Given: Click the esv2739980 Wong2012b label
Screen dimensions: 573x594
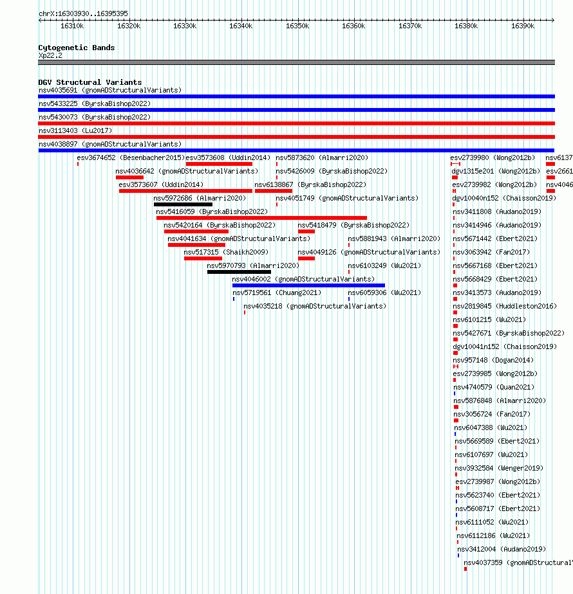Looking at the screenshot, I should [493, 157].
